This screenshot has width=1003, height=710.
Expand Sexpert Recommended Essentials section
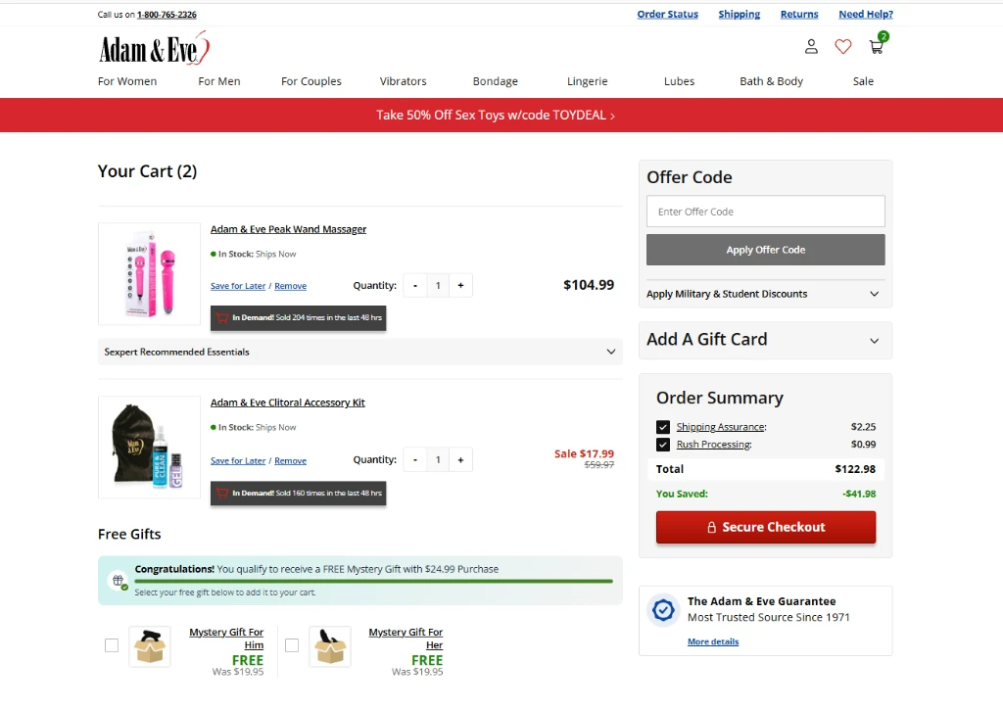tap(360, 352)
